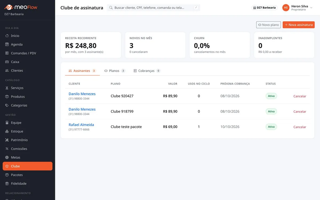Click the search magnifier icon
Image resolution: width=320 pixels, height=200 pixels.
[x=111, y=8]
